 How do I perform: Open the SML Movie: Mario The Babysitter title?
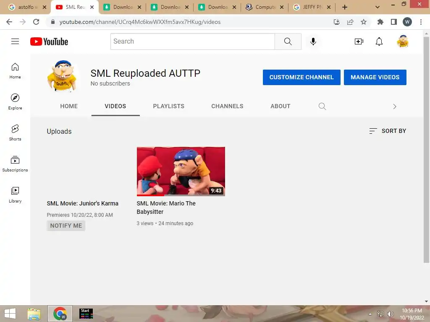[x=166, y=208]
